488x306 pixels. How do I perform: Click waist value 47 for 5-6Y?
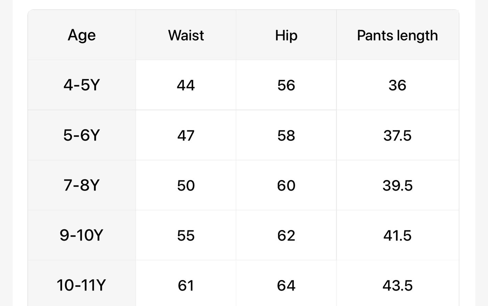pos(186,135)
